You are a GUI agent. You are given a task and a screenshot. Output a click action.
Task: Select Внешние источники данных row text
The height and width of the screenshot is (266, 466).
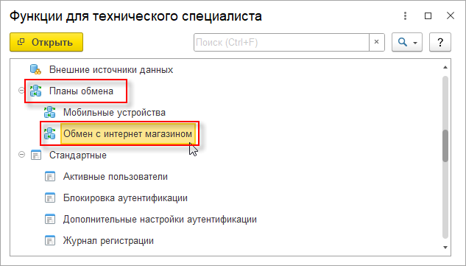pos(111,69)
